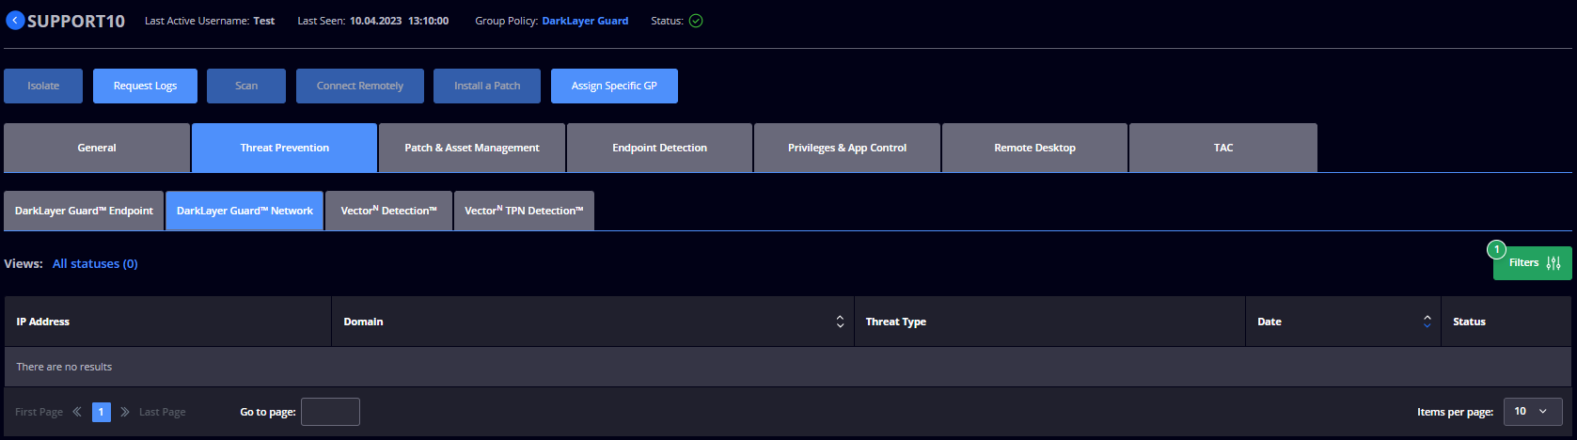Open Patch & Asset Management tab

click(472, 148)
